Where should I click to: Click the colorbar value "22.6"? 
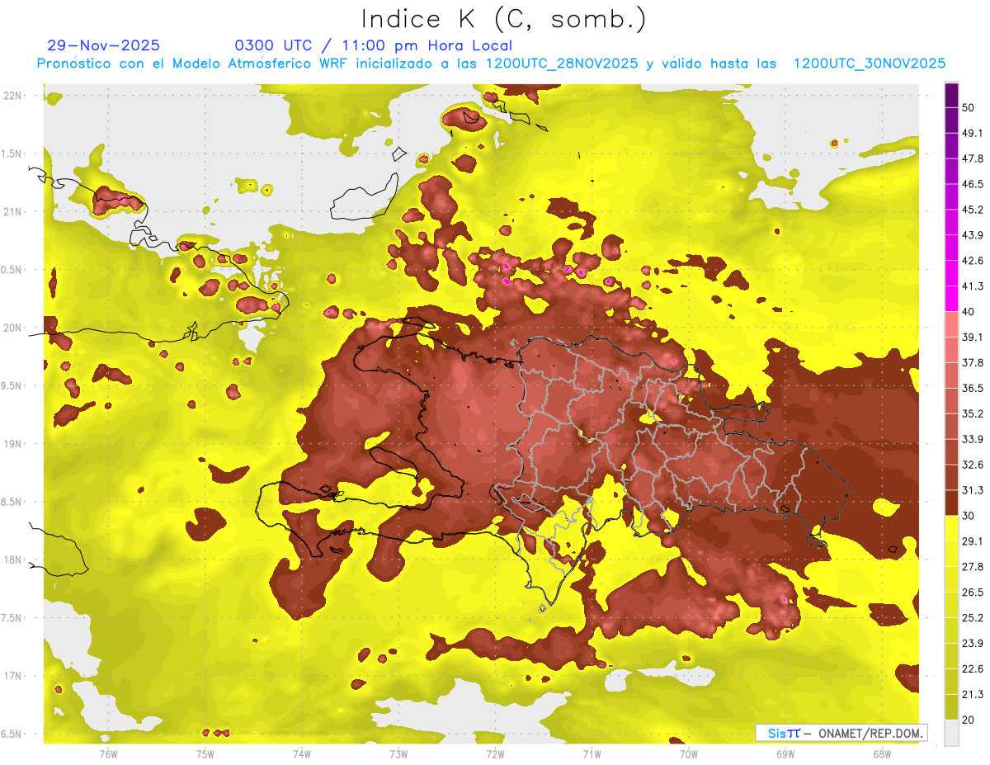coord(972,669)
